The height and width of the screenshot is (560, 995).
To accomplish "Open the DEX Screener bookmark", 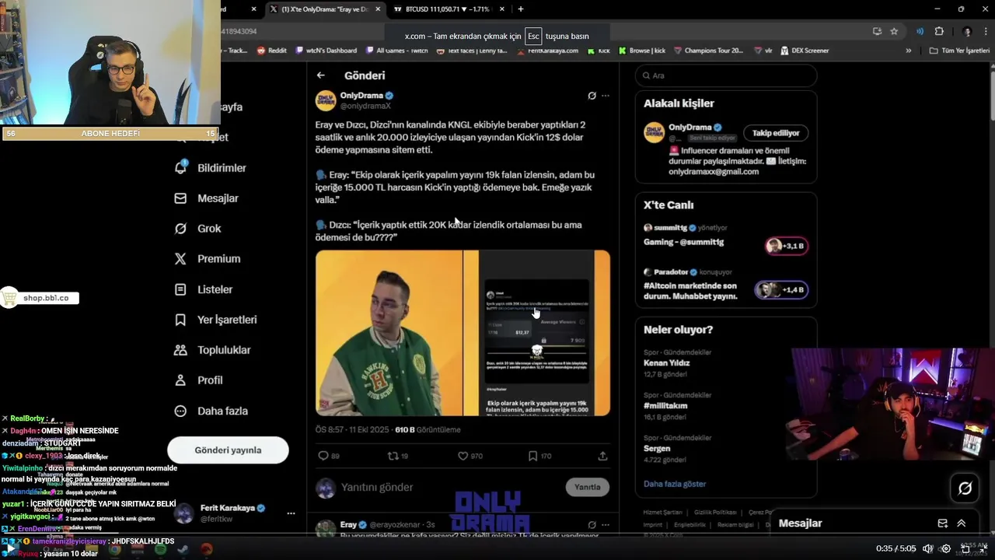I will click(x=805, y=51).
